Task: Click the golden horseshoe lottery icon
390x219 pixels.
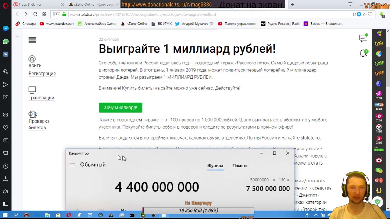Action: (379, 190)
